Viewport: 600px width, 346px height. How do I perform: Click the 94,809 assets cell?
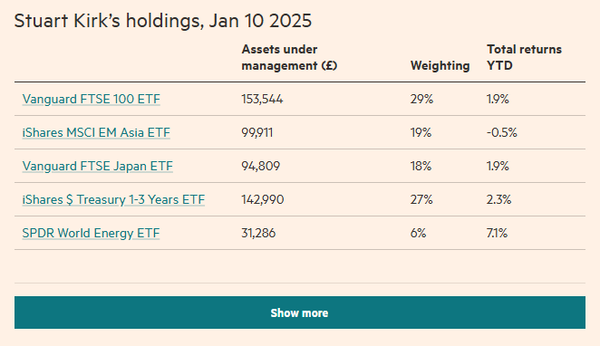261,167
